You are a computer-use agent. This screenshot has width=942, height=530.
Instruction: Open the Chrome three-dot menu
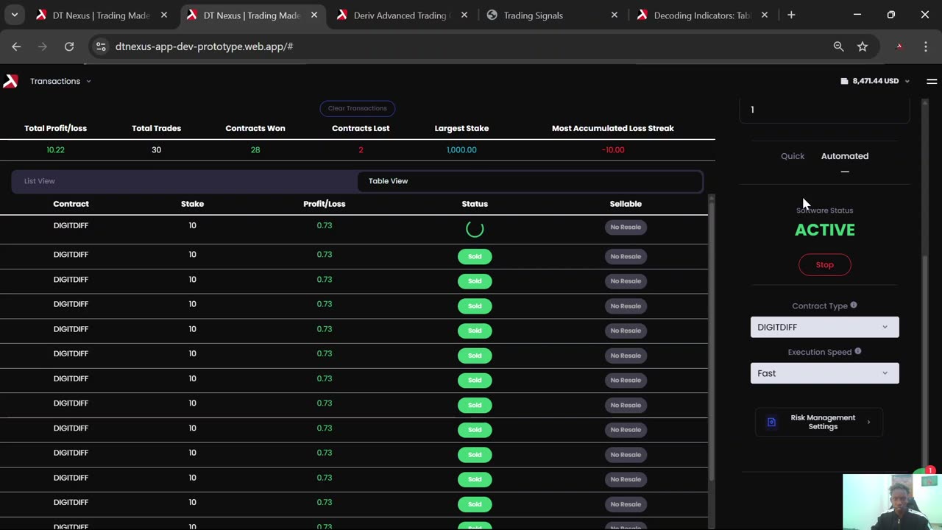click(x=926, y=46)
